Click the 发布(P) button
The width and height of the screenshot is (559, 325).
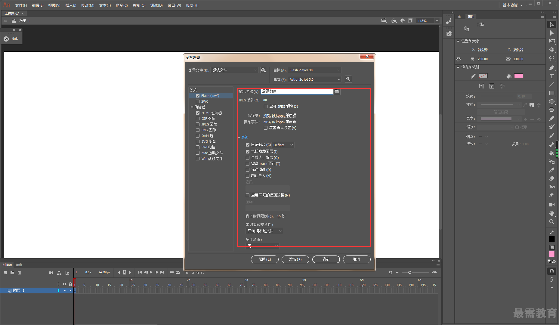[295, 259]
